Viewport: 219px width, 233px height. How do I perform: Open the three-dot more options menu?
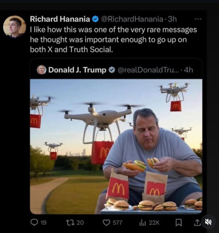tap(198, 19)
